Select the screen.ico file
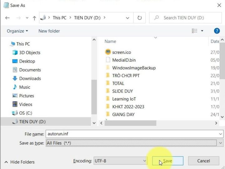The image size is (225, 169). [122, 52]
